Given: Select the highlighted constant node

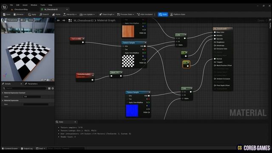Looking at the screenshot, I should coord(186,64).
